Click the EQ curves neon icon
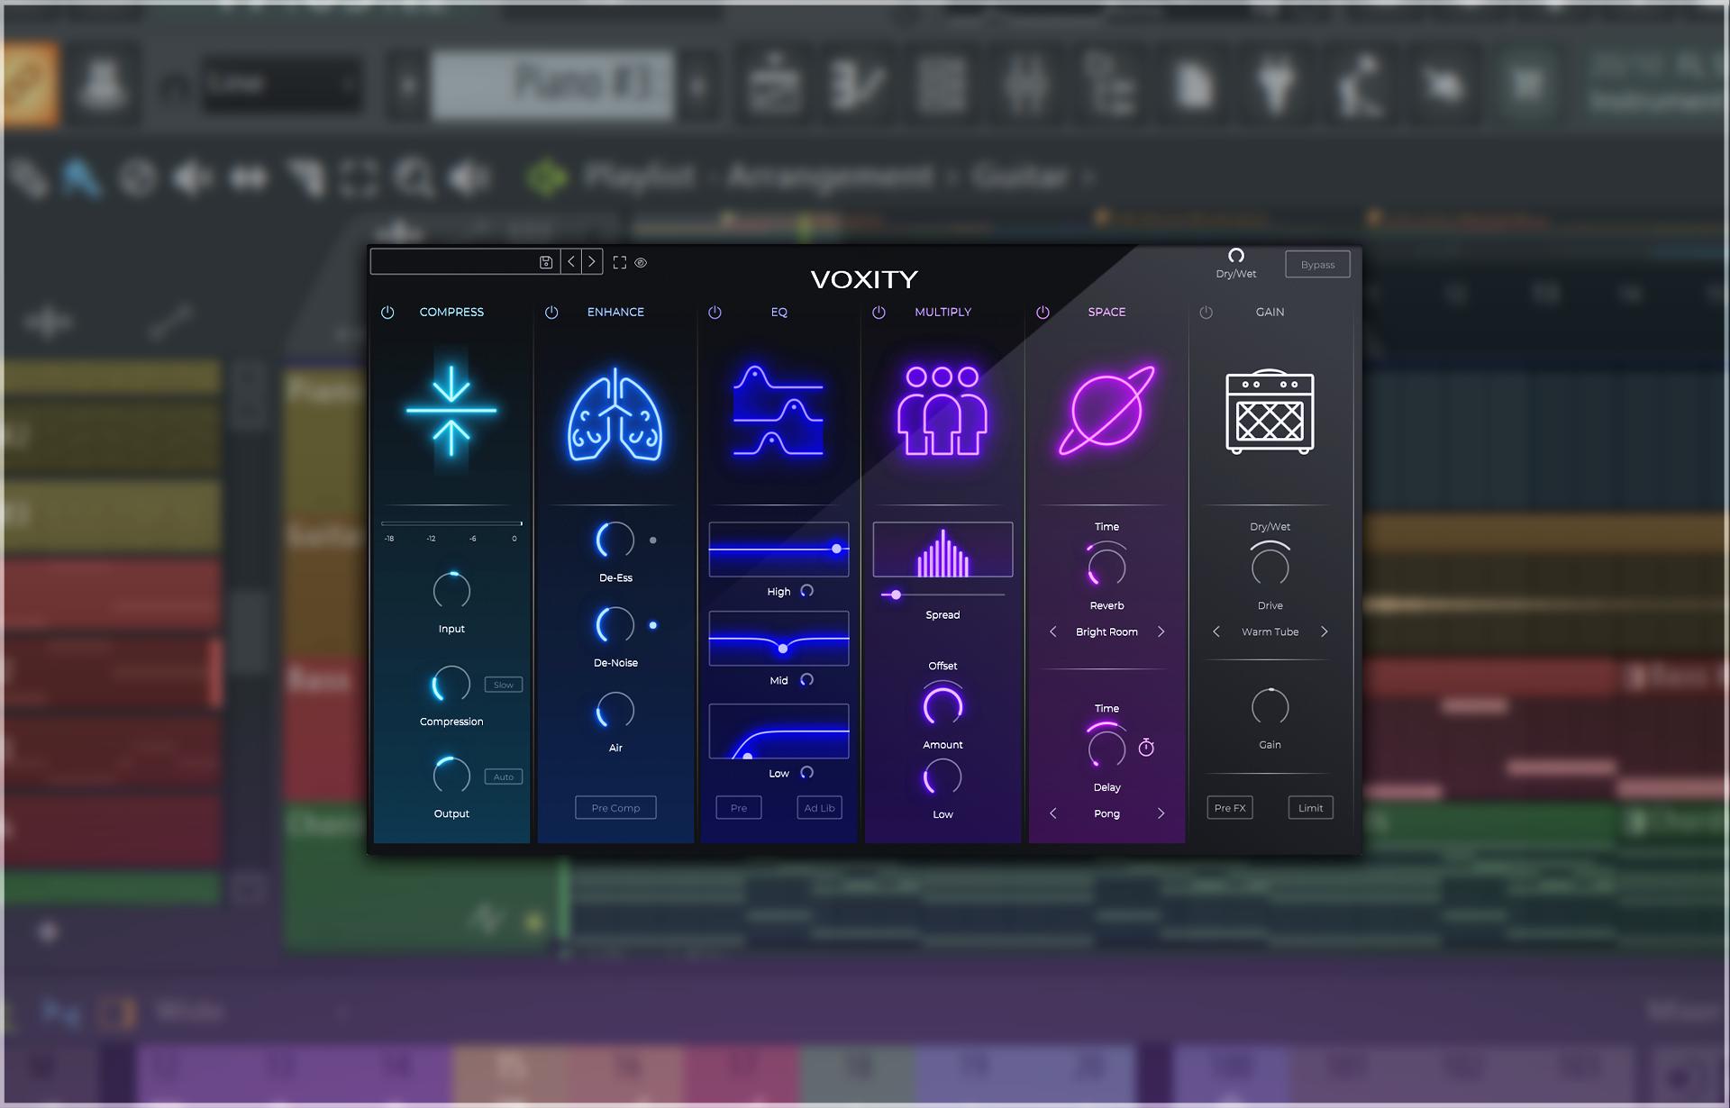 click(x=778, y=410)
